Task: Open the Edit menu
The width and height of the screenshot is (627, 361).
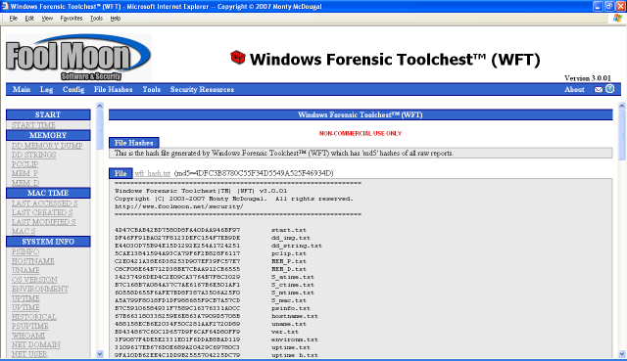Action: click(x=29, y=19)
